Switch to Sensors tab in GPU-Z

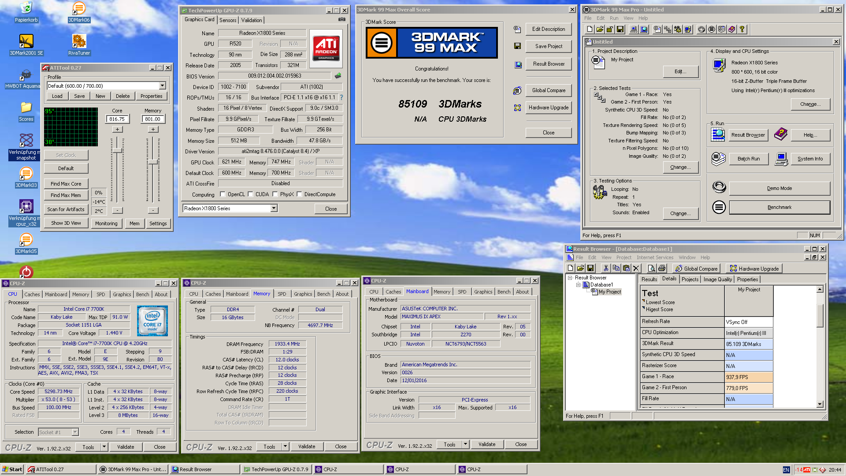click(228, 20)
